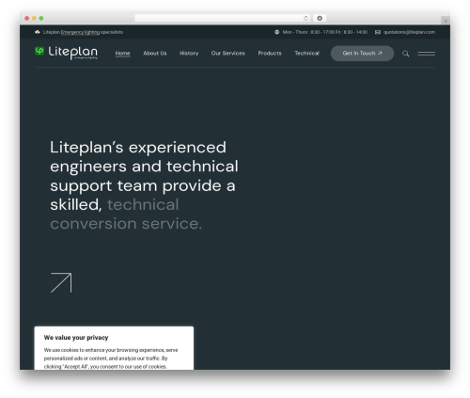Click the browser extension icon near address bar
The image size is (470, 398).
(x=320, y=19)
